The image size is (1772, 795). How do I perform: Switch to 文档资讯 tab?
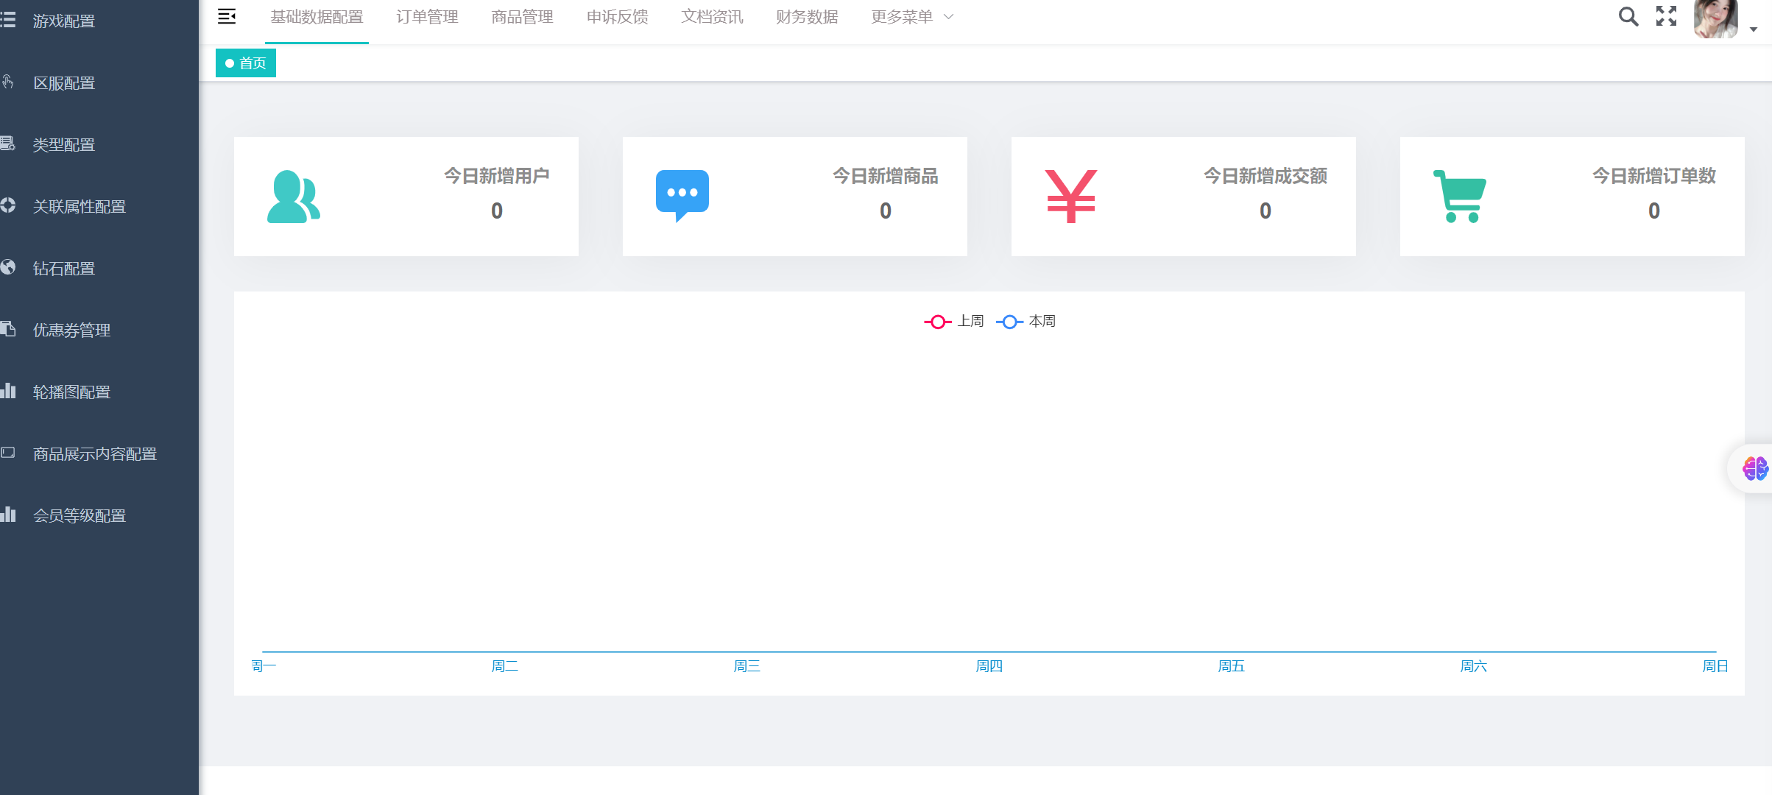click(712, 17)
